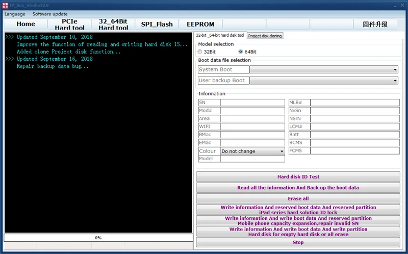
Task: Click log line 'Repair backup data bug...'
Action: [x=53, y=66]
